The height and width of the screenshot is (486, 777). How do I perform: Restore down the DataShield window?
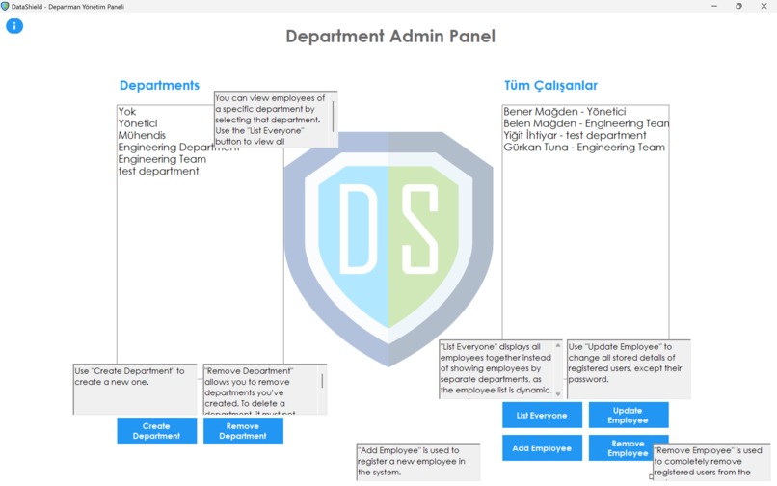738,7
